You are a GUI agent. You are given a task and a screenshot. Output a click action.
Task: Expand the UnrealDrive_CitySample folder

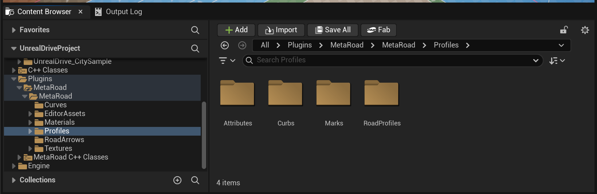point(19,62)
